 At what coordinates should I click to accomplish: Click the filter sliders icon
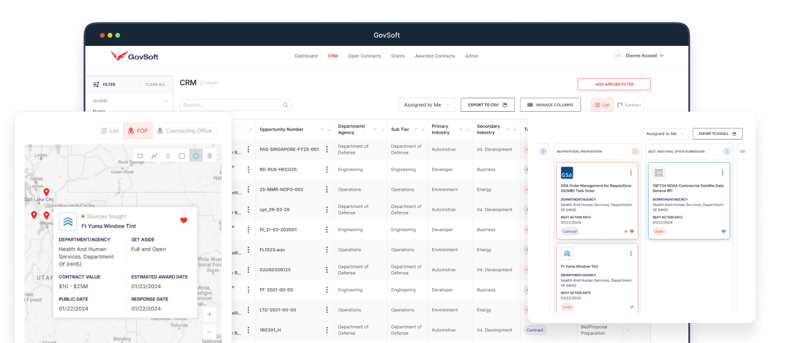click(x=96, y=84)
